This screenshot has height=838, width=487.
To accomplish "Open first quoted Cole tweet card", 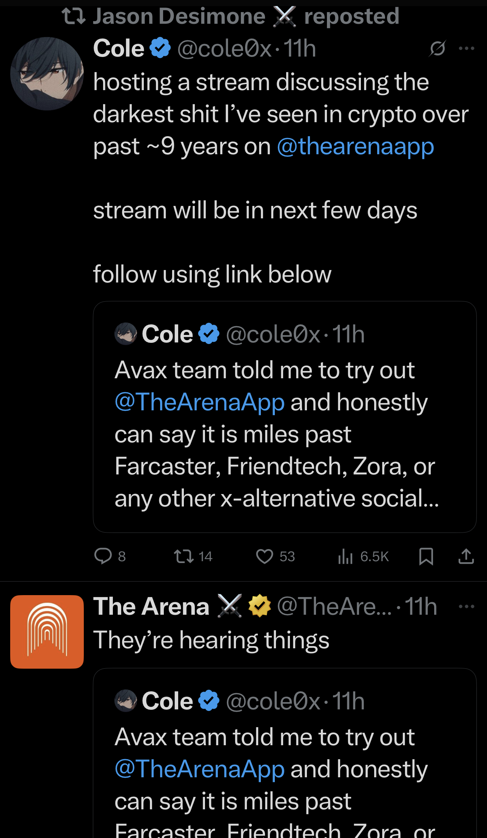I will point(284,434).
